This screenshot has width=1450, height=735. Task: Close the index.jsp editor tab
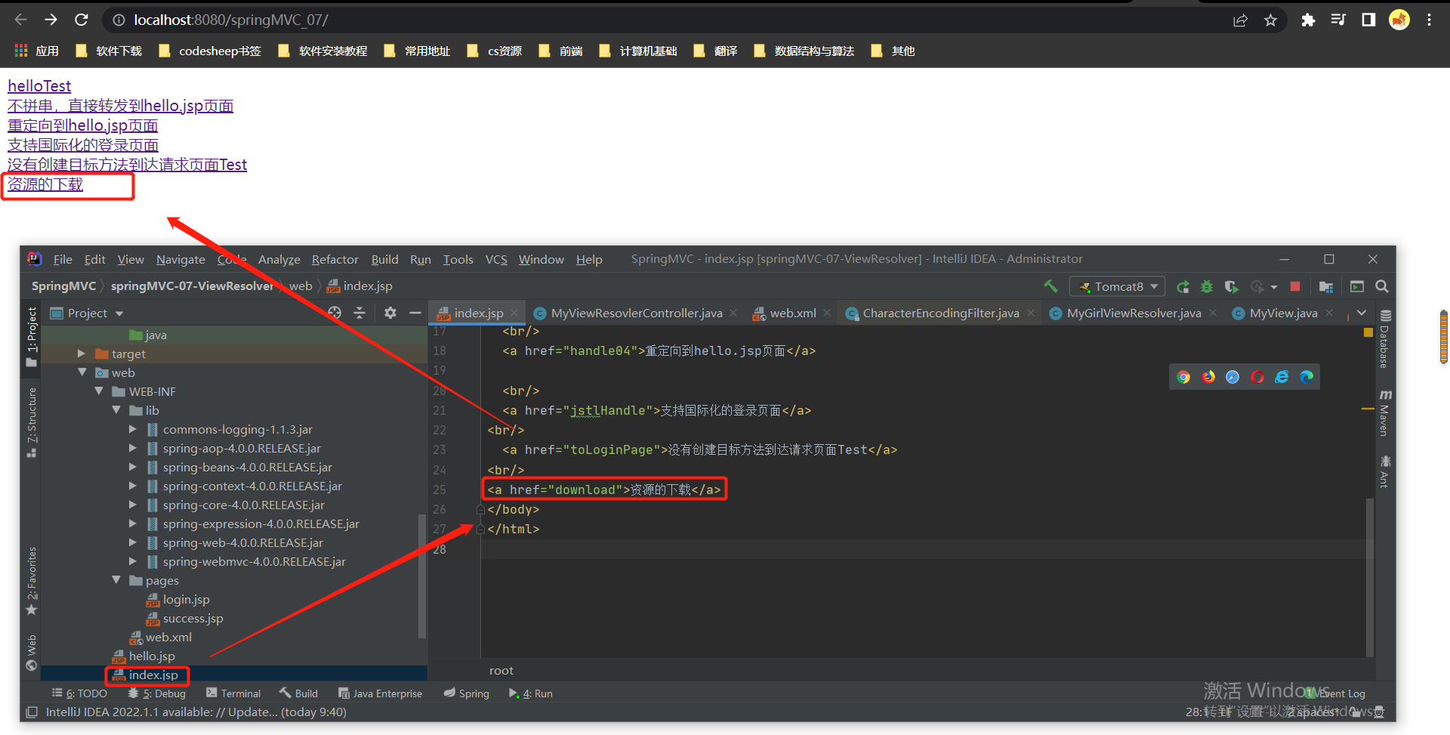(x=514, y=313)
